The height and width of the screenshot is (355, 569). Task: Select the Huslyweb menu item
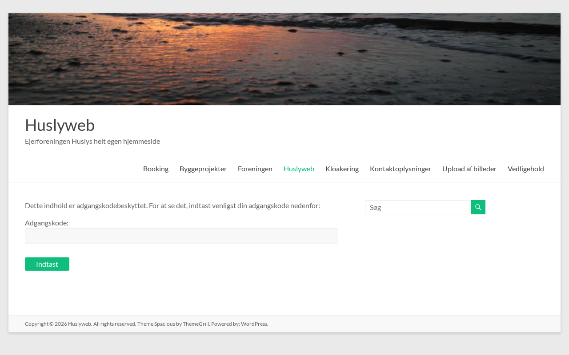point(299,169)
